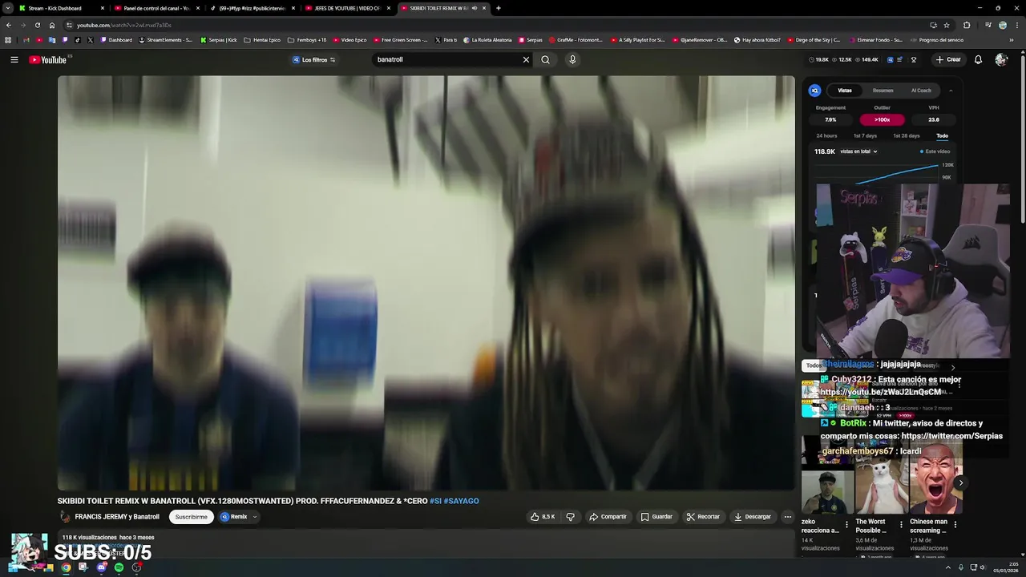This screenshot has width=1026, height=577.
Task: Open a new browser tab
Action: pos(499,8)
